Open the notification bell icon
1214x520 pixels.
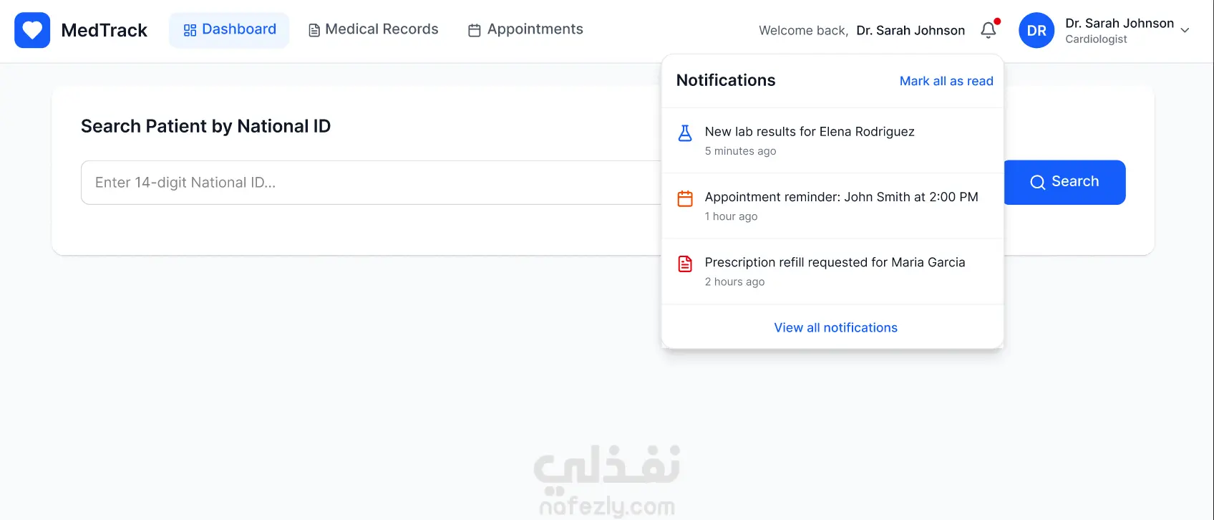(989, 30)
